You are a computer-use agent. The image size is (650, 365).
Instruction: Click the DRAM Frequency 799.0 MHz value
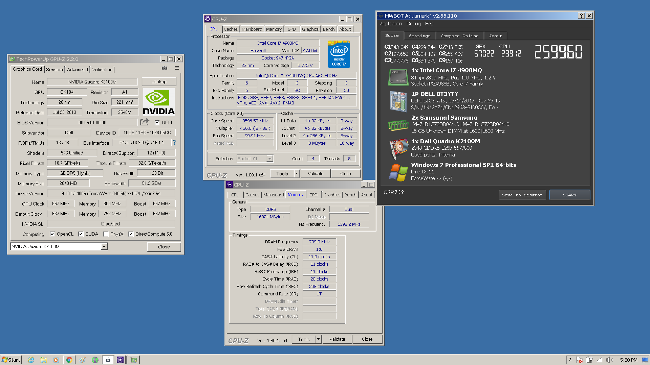coord(319,242)
